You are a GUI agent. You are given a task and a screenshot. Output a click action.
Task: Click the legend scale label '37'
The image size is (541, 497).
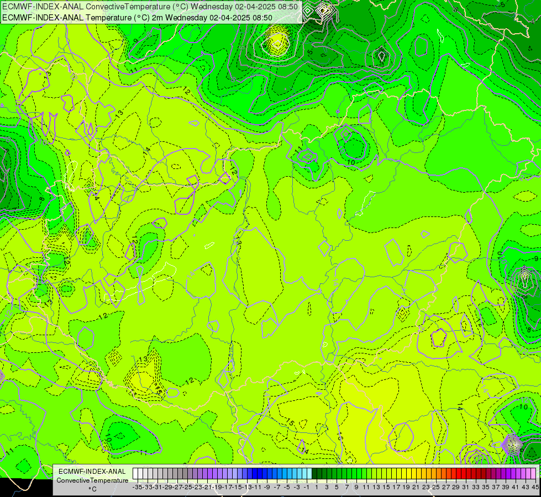click(x=496, y=487)
